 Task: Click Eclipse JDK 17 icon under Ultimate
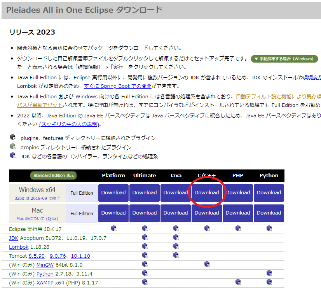[x=145, y=229]
